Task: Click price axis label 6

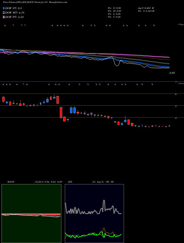Action: coord(176,94)
